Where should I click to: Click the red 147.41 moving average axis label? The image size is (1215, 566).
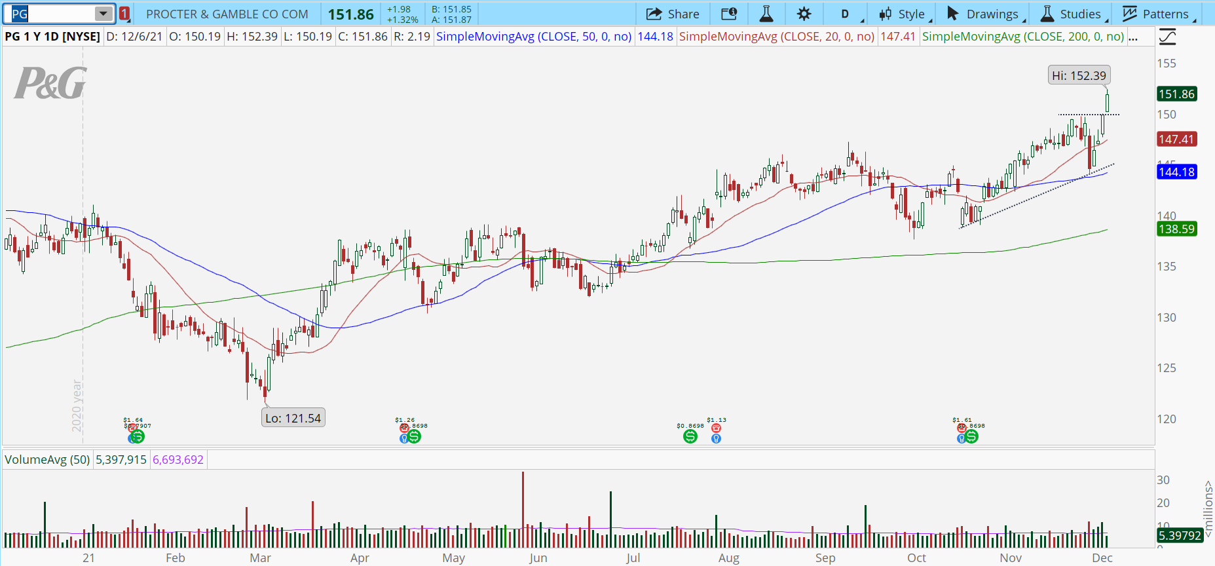[1177, 139]
